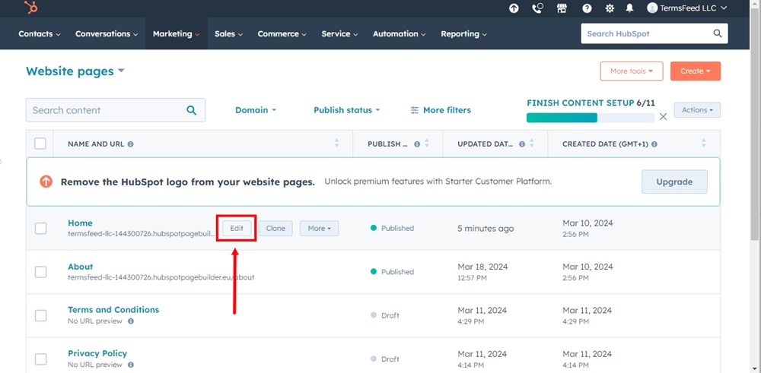Viewport: 761px width, 373px height.
Task: Open the Sales navigation menu
Action: 228,34
